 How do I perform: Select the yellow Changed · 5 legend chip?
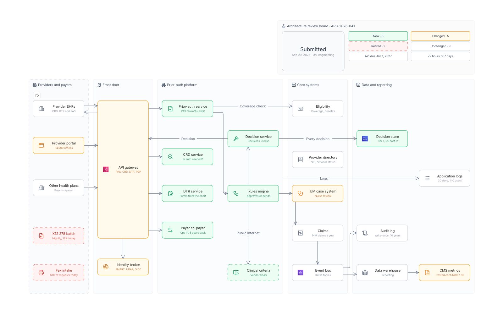point(440,36)
